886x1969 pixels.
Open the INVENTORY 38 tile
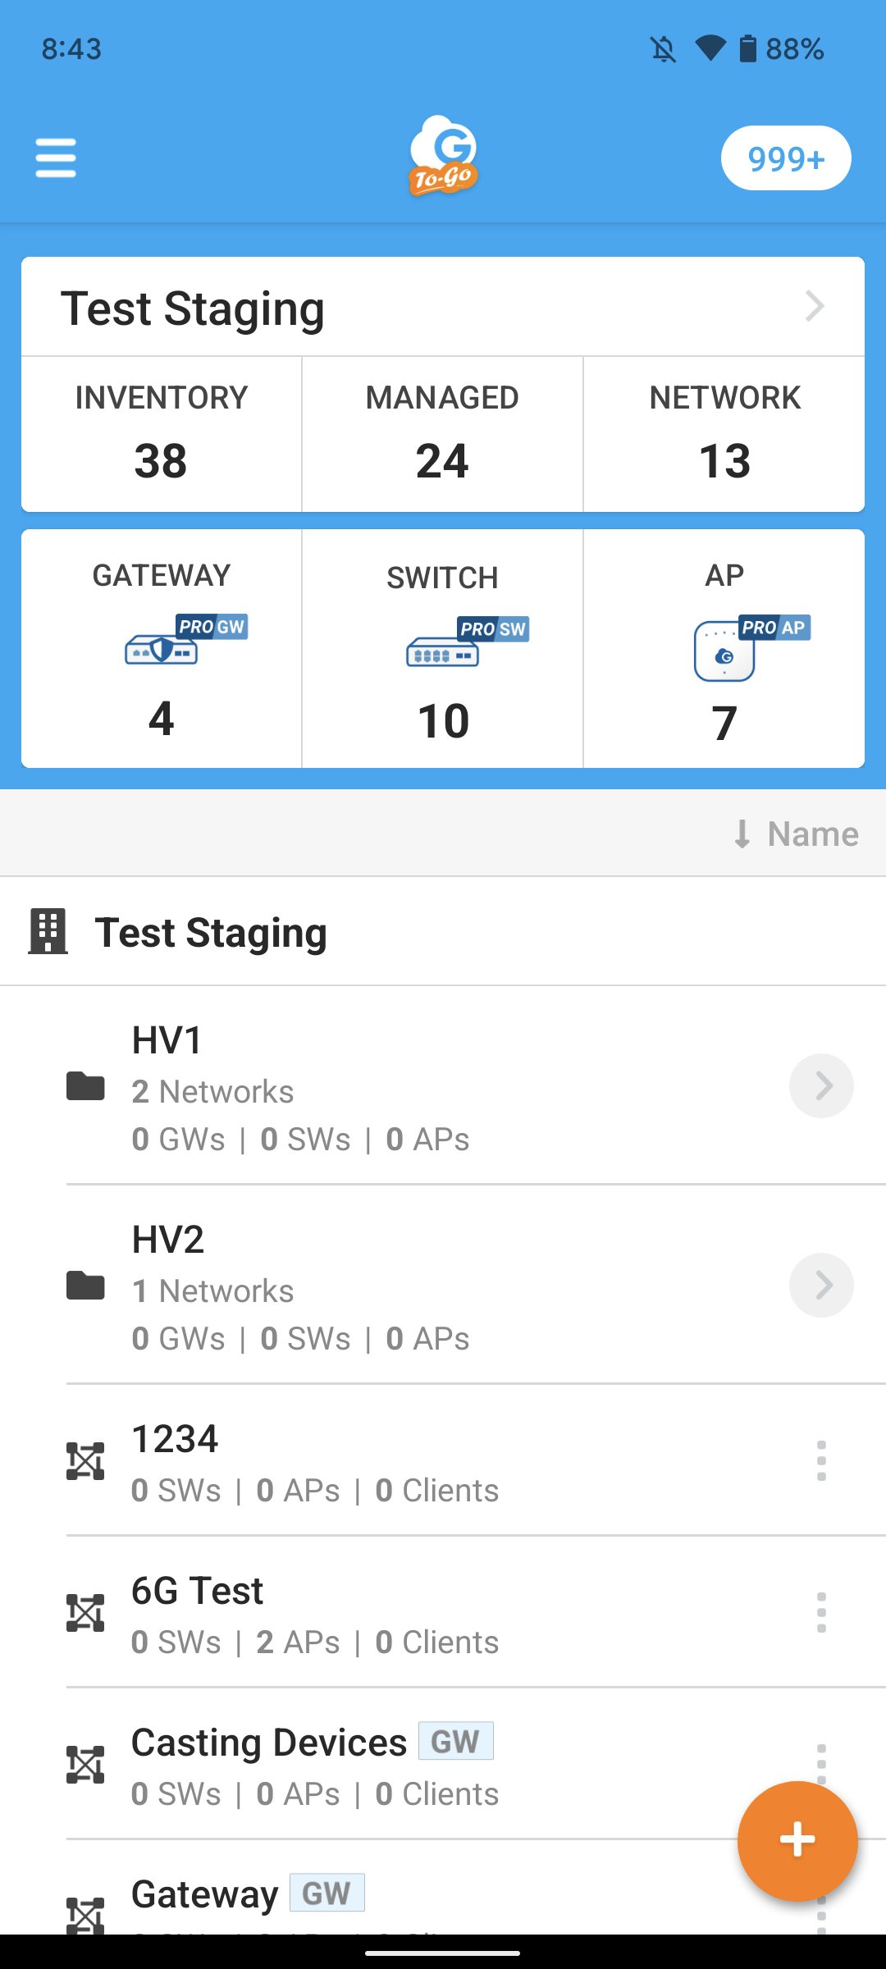(x=162, y=434)
